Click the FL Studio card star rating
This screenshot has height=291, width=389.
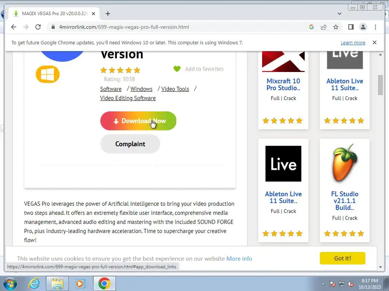pyautogui.click(x=344, y=233)
